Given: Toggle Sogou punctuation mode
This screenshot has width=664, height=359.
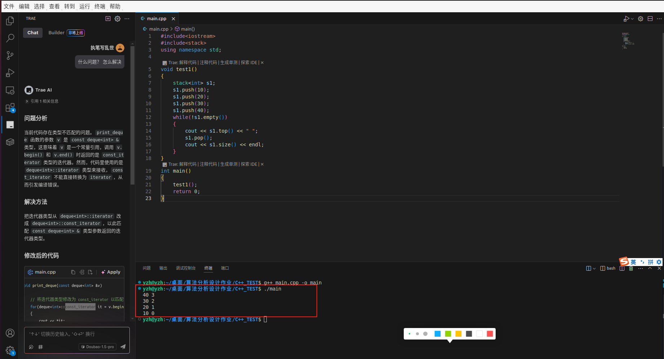Looking at the screenshot, I should (x=642, y=262).
